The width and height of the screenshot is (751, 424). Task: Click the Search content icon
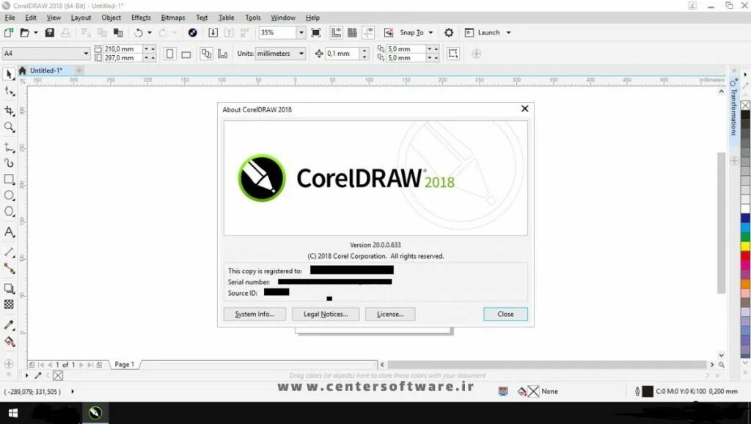click(x=193, y=32)
